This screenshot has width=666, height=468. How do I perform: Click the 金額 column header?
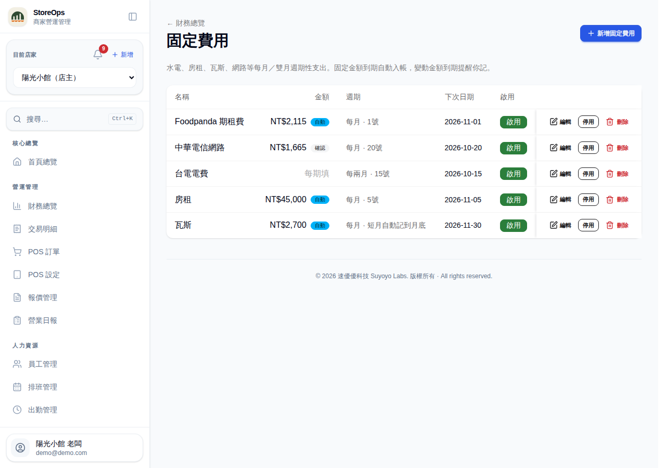point(322,97)
